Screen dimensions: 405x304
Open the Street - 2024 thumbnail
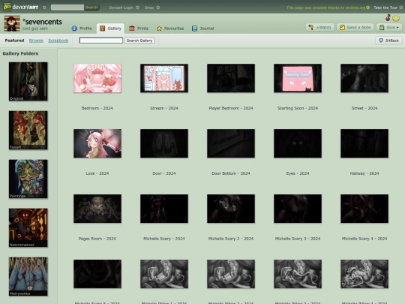point(364,78)
